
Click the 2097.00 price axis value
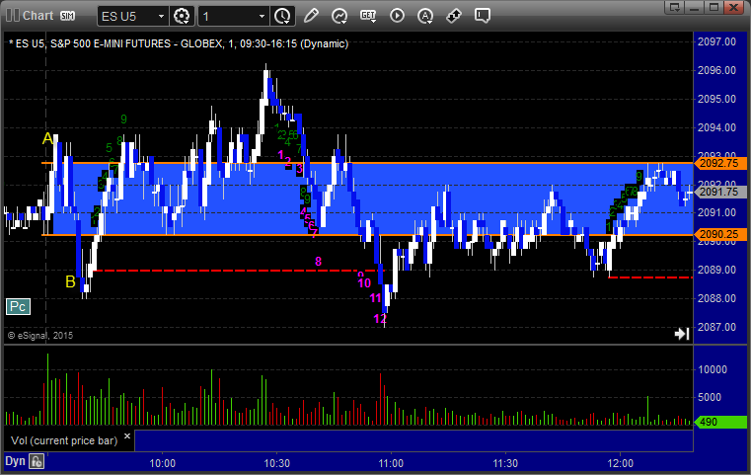[716, 41]
